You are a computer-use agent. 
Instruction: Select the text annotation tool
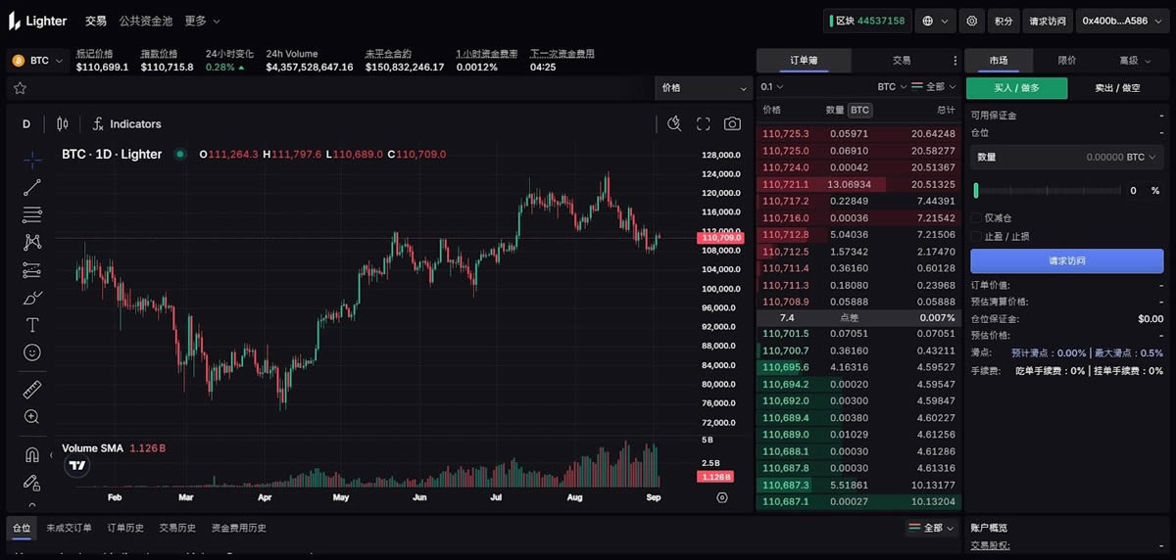point(31,324)
